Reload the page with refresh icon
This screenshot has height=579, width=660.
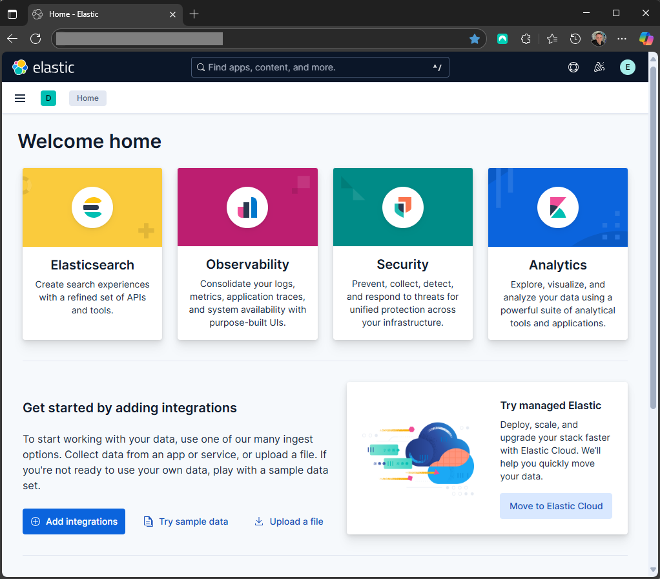point(36,39)
